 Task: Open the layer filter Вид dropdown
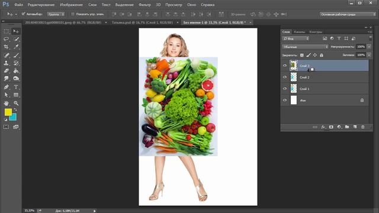pyautogui.click(x=296, y=38)
